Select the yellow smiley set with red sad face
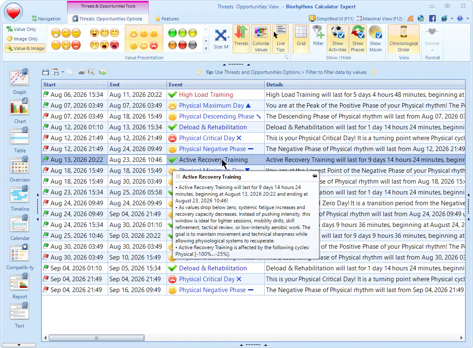 tap(66, 39)
